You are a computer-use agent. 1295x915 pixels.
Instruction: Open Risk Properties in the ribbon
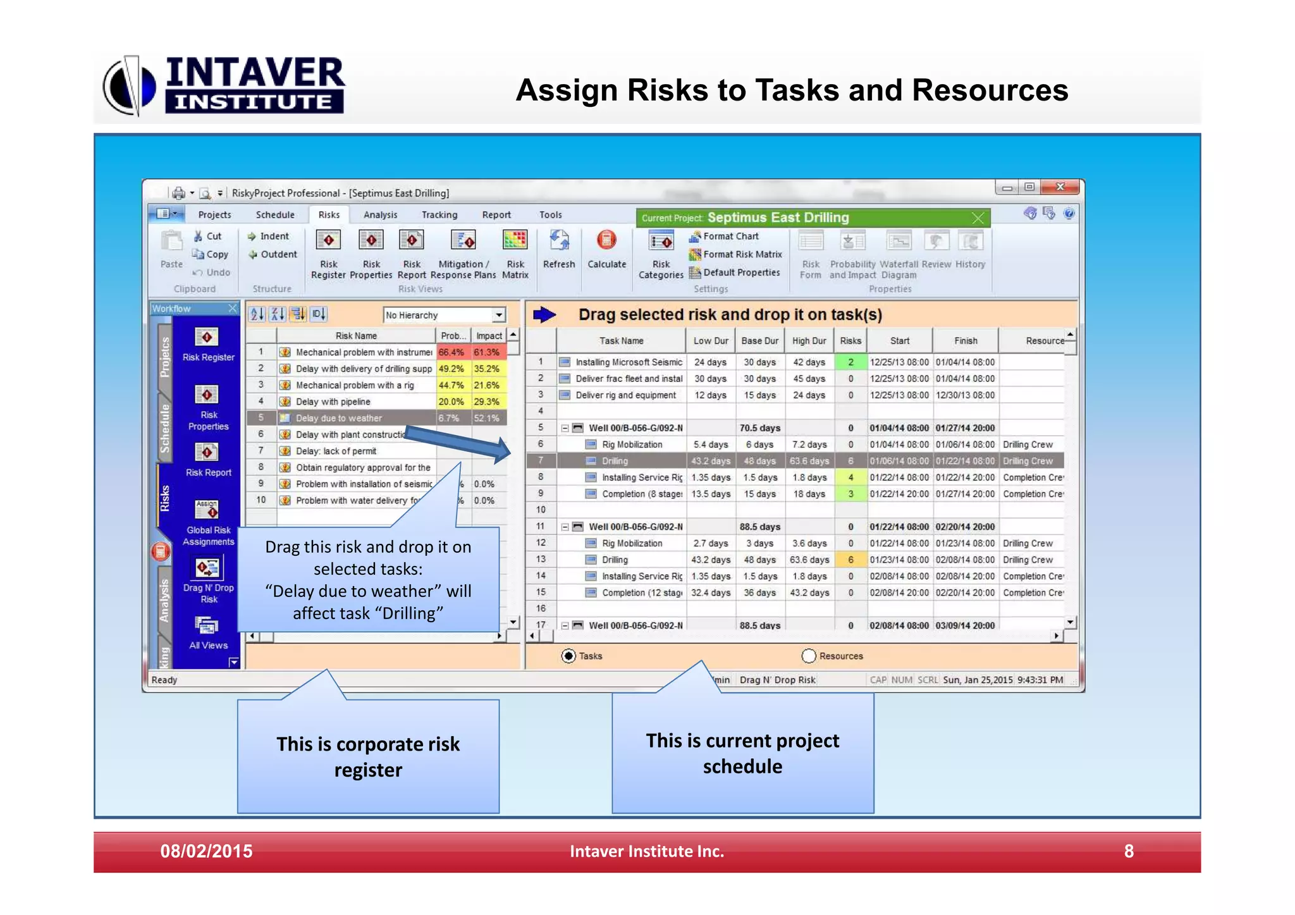[x=371, y=255]
